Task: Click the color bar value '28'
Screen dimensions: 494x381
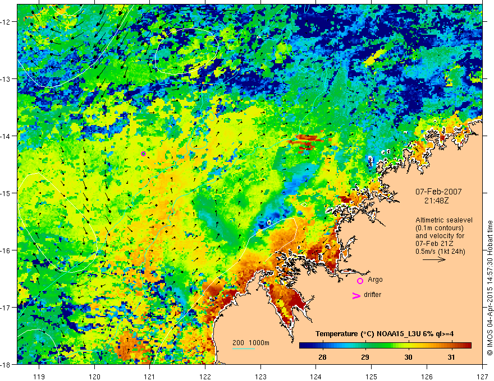Action: click(x=322, y=357)
